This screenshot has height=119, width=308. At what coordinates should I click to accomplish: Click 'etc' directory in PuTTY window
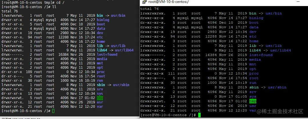[253, 37]
